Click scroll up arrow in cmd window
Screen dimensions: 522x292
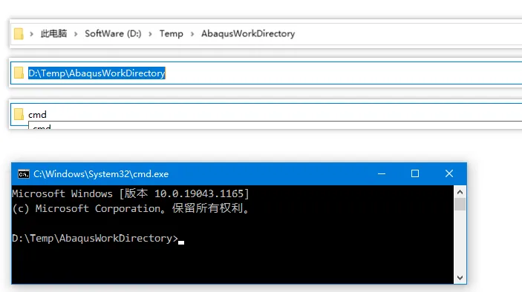pos(460,192)
